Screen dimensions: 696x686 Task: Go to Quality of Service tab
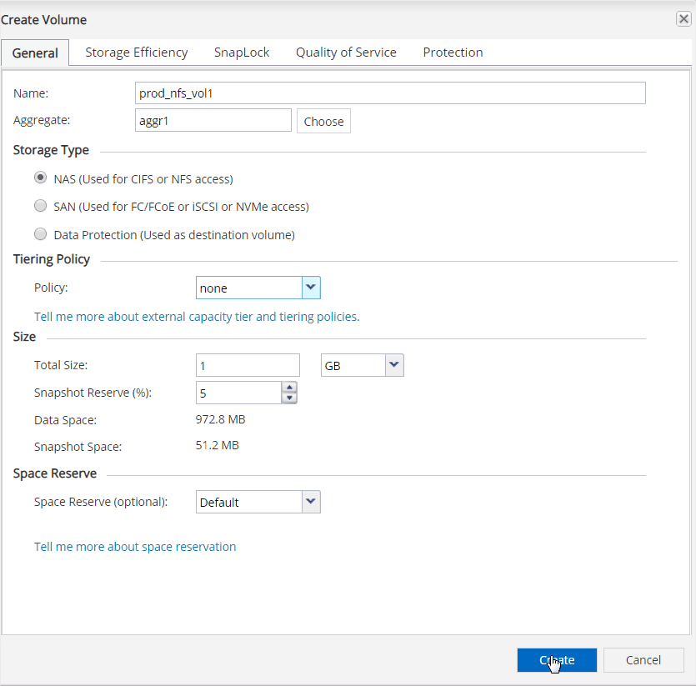[346, 52]
